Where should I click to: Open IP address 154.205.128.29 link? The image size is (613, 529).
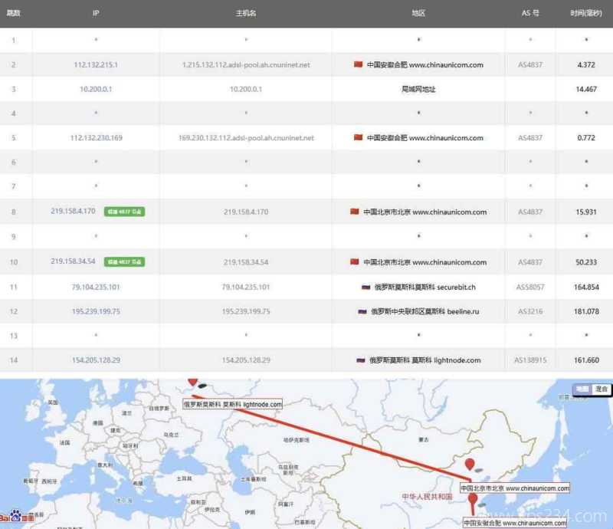(x=96, y=360)
